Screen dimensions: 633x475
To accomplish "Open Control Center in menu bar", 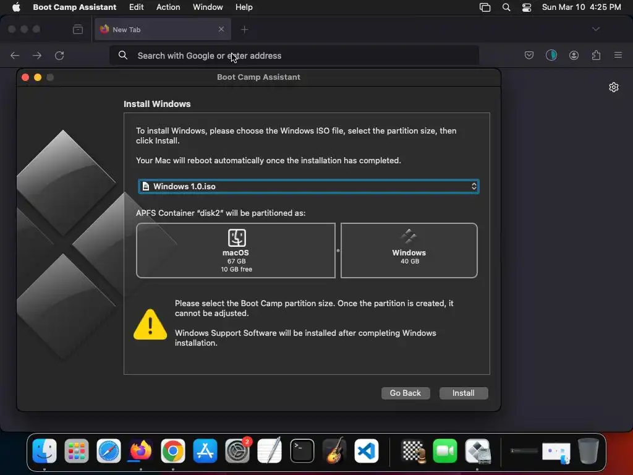I will pyautogui.click(x=527, y=7).
